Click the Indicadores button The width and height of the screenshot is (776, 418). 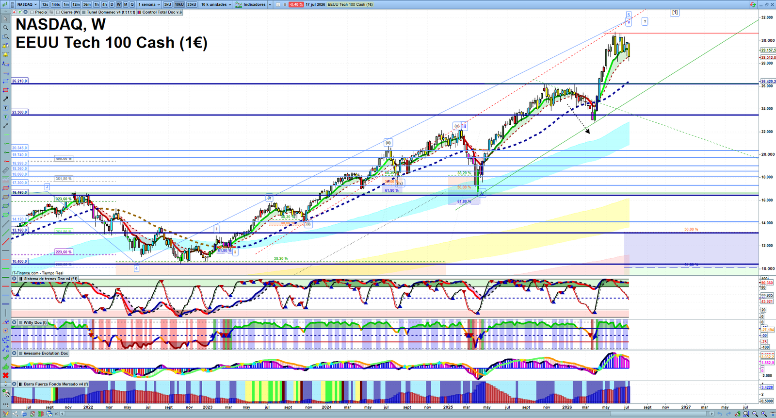point(251,4)
